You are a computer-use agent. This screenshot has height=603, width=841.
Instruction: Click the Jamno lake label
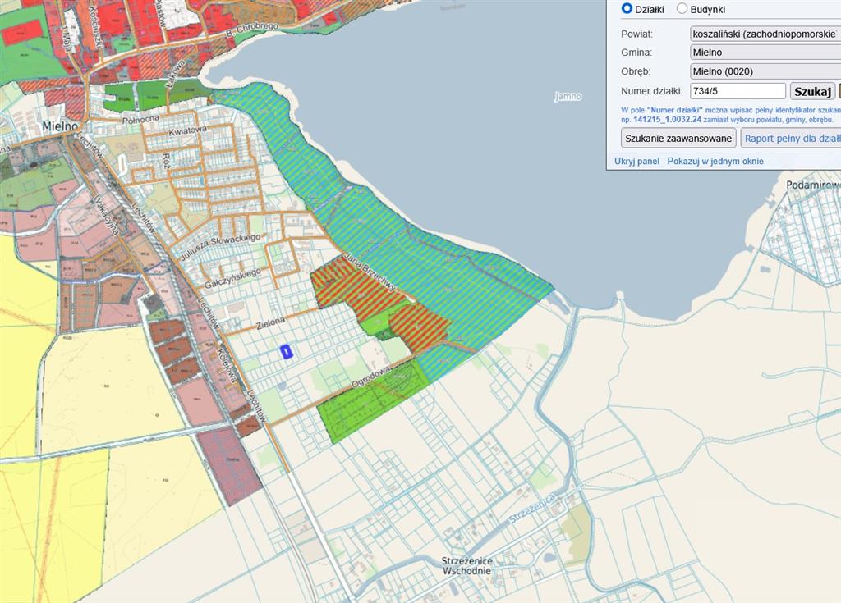click(568, 97)
